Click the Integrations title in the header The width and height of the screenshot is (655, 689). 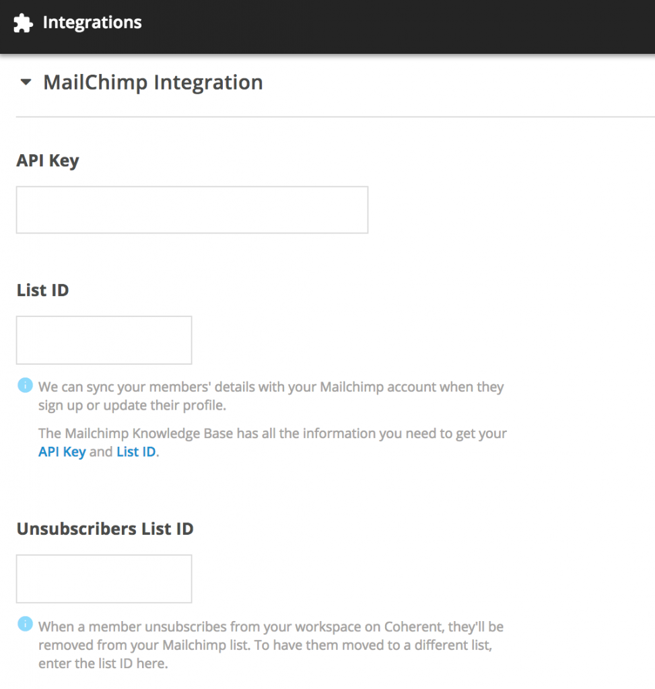click(92, 22)
